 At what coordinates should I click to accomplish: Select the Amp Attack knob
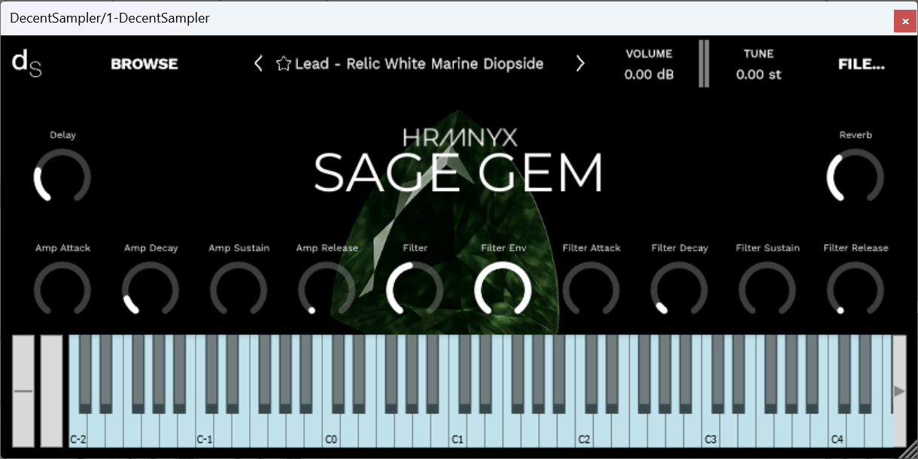point(62,290)
